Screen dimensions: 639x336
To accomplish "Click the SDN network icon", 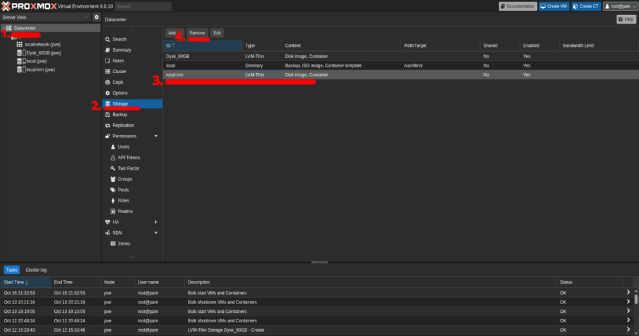I will point(107,233).
